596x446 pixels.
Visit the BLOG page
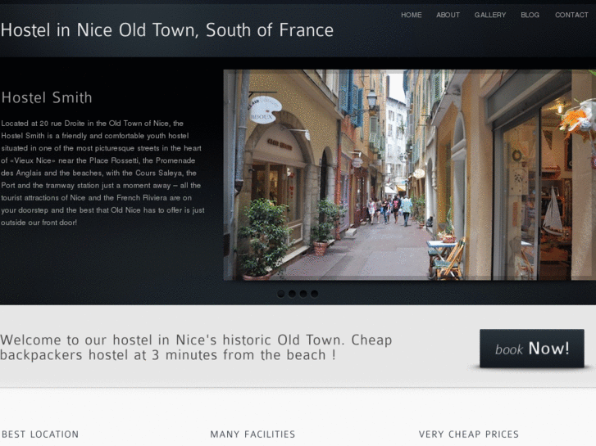coord(530,15)
